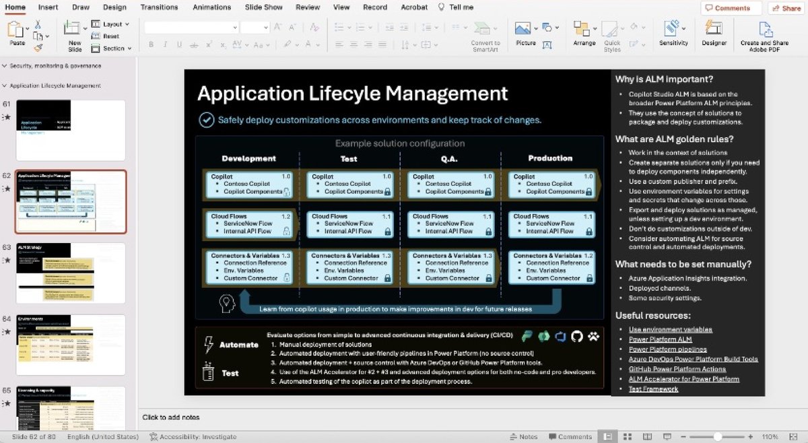Collapse Application Lifecycle Management section
This screenshot has height=443, width=808.
click(x=5, y=86)
